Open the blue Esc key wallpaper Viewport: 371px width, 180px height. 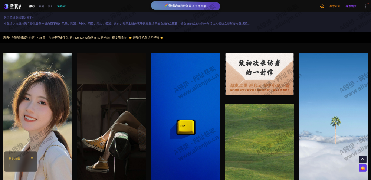(x=185, y=116)
